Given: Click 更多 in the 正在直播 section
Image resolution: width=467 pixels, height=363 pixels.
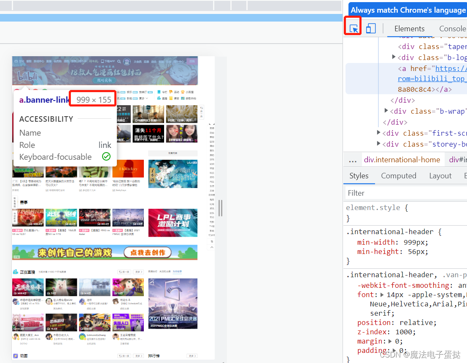Looking at the screenshot, I should 138,272.
